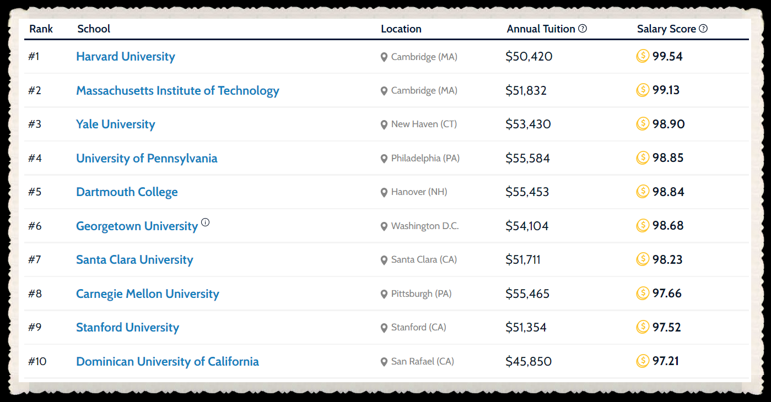771x402 pixels.
Task: Click the Salary Score help question-mark icon
Action: [x=703, y=29]
